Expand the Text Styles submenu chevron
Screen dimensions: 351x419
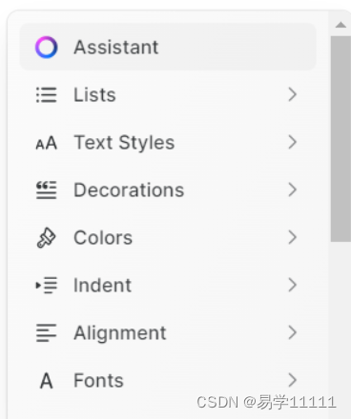pos(293,142)
